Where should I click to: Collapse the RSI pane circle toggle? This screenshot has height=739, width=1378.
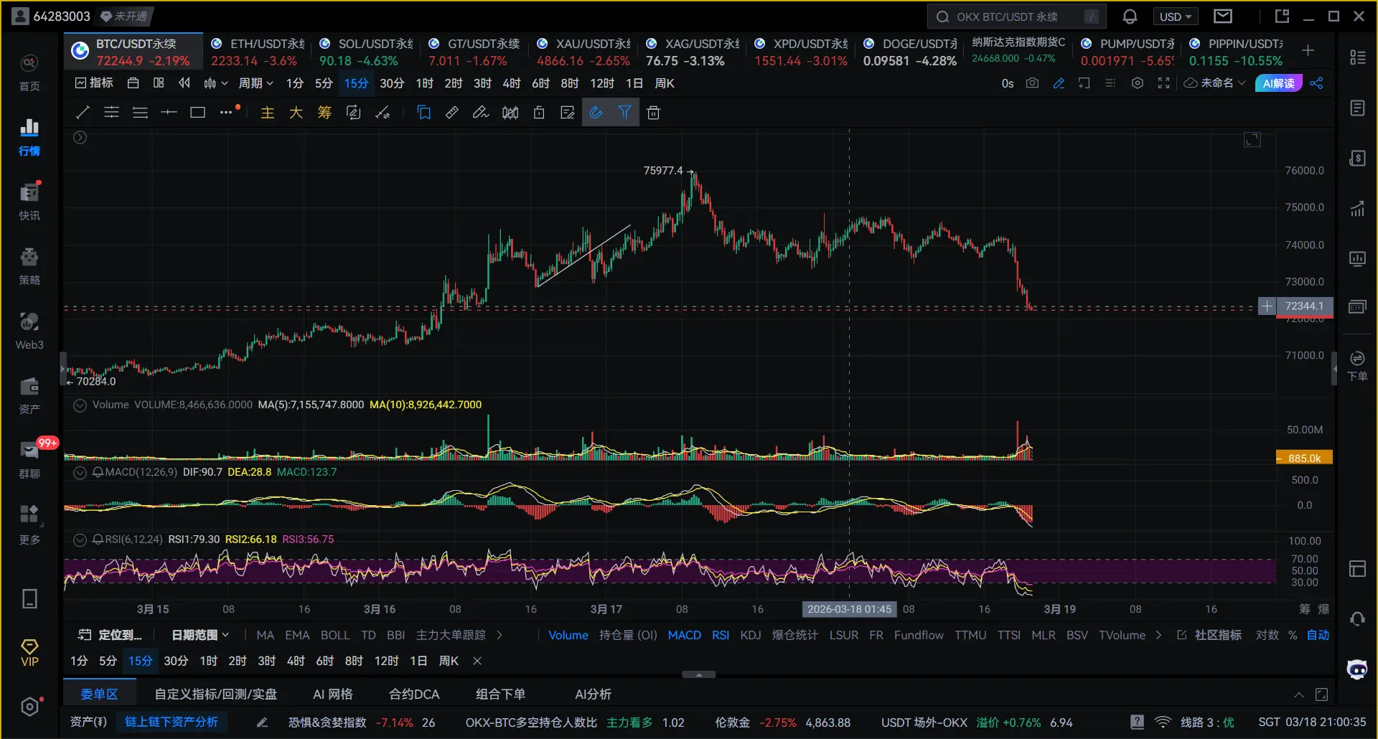coord(80,540)
